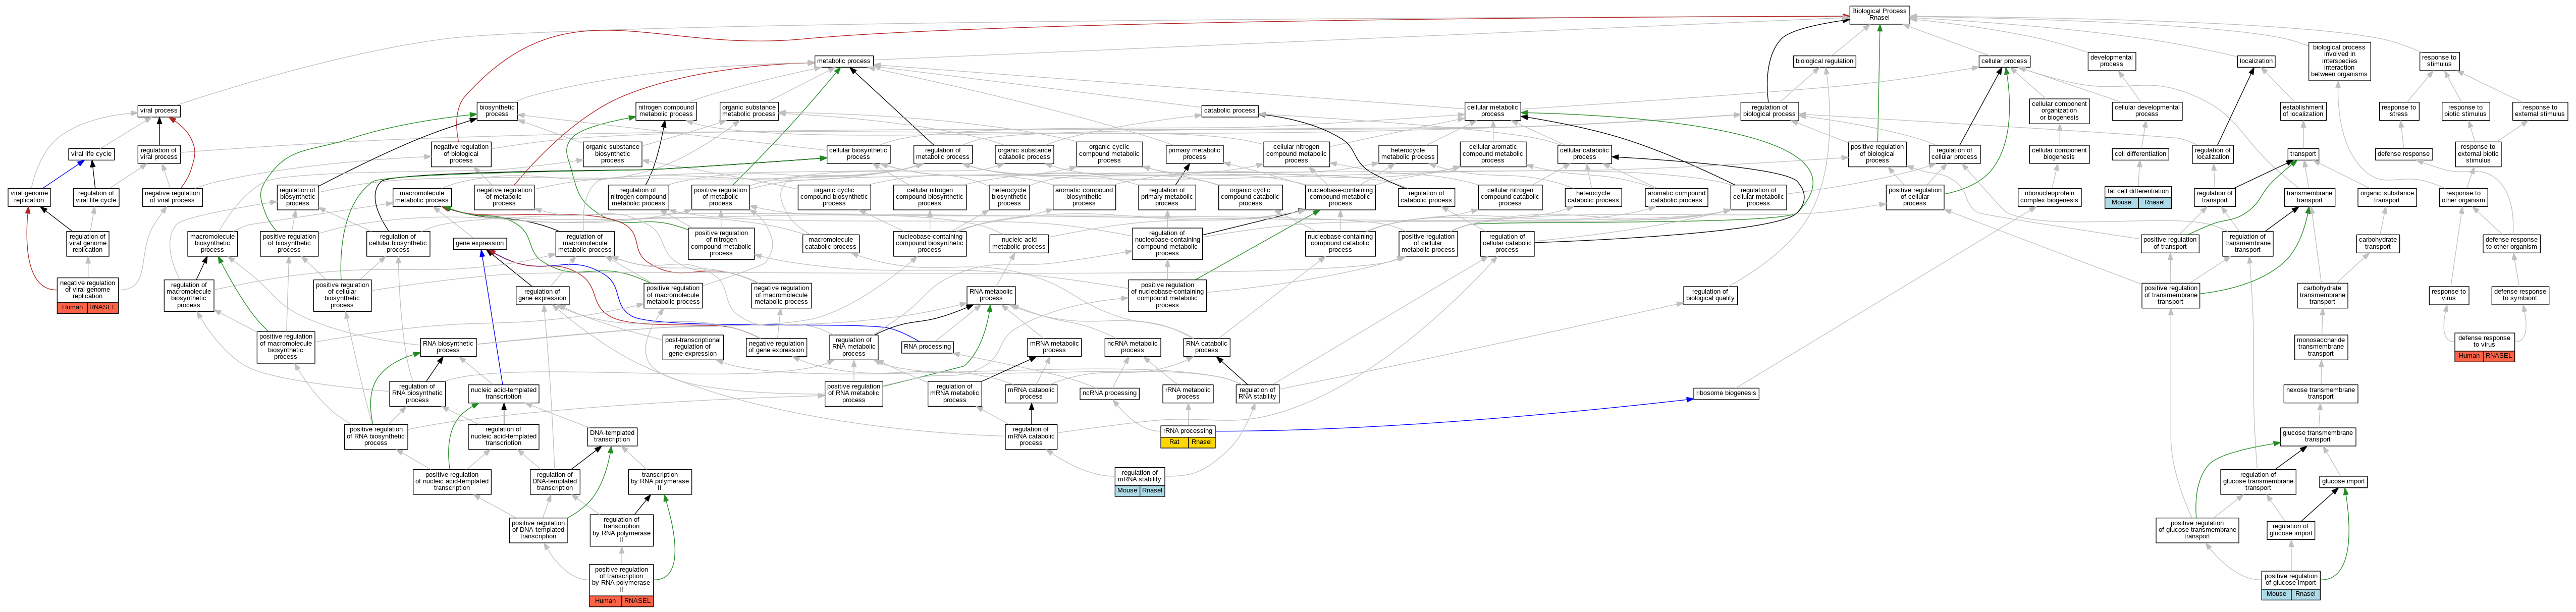Click 'negative regulation of viral genome replication' node
Viewport: 2576px width, 612px height.
coord(87,290)
